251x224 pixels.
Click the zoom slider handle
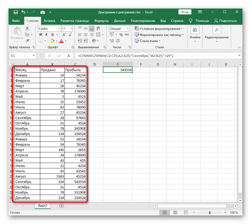[210, 213]
